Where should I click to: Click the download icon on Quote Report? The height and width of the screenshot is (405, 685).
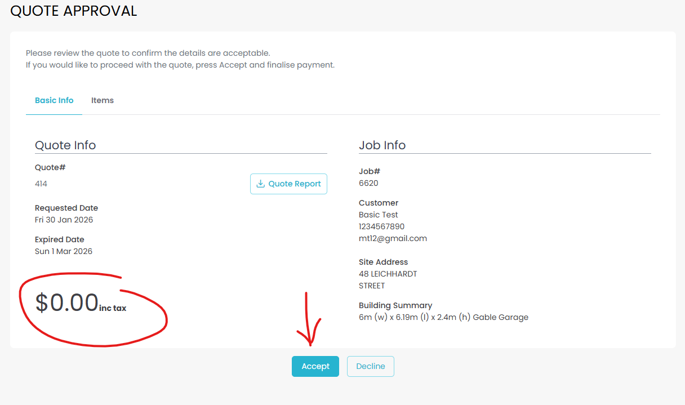[x=260, y=184]
